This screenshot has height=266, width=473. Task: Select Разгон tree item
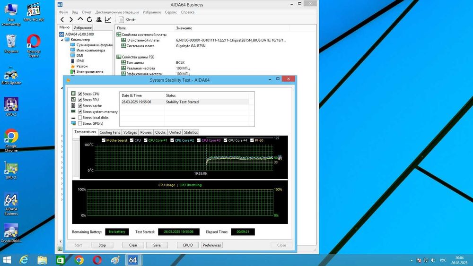(x=79, y=66)
